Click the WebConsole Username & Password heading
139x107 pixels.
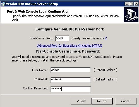tap(68, 51)
